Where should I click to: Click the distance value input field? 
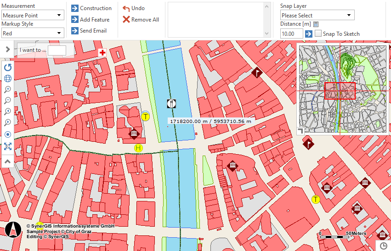click(x=291, y=33)
